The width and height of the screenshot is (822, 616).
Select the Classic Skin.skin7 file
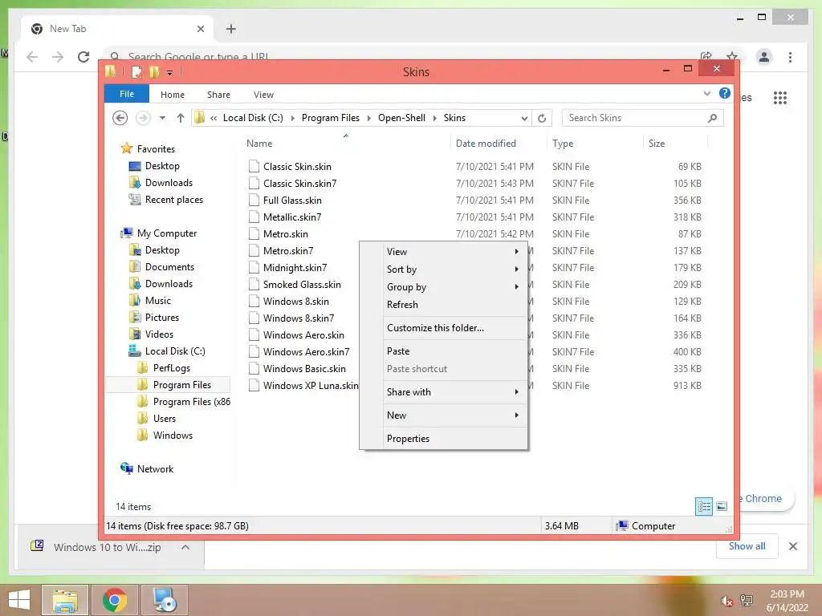point(299,184)
